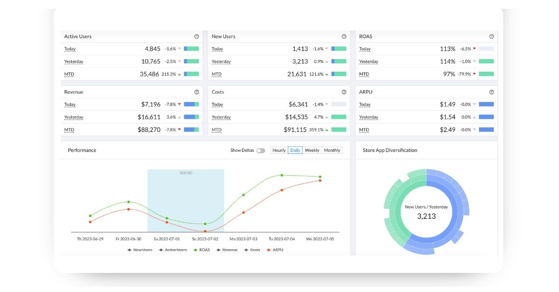Click the green up arrow beside Costs MTD
Screen dimensions: 559x292
tap(327, 130)
